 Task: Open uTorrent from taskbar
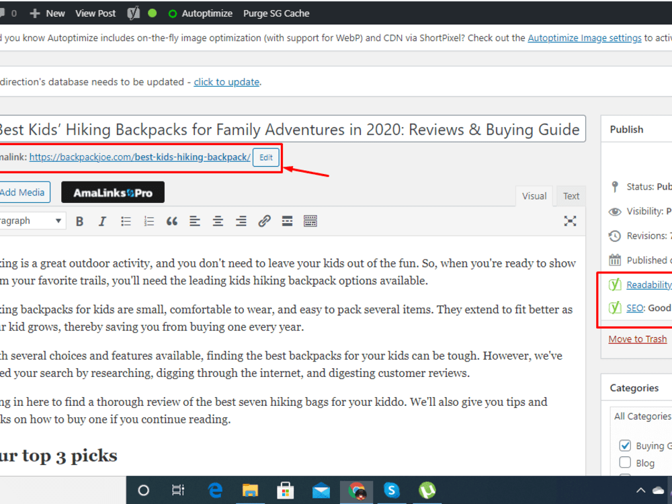pos(427,490)
